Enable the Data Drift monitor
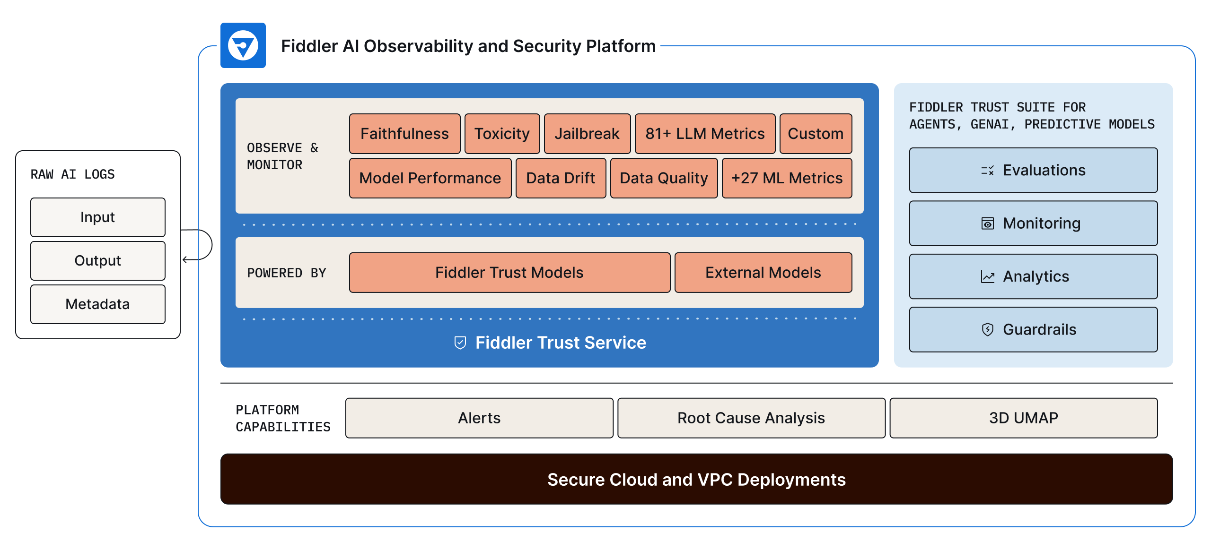Image resolution: width=1211 pixels, height=550 pixels. click(561, 178)
